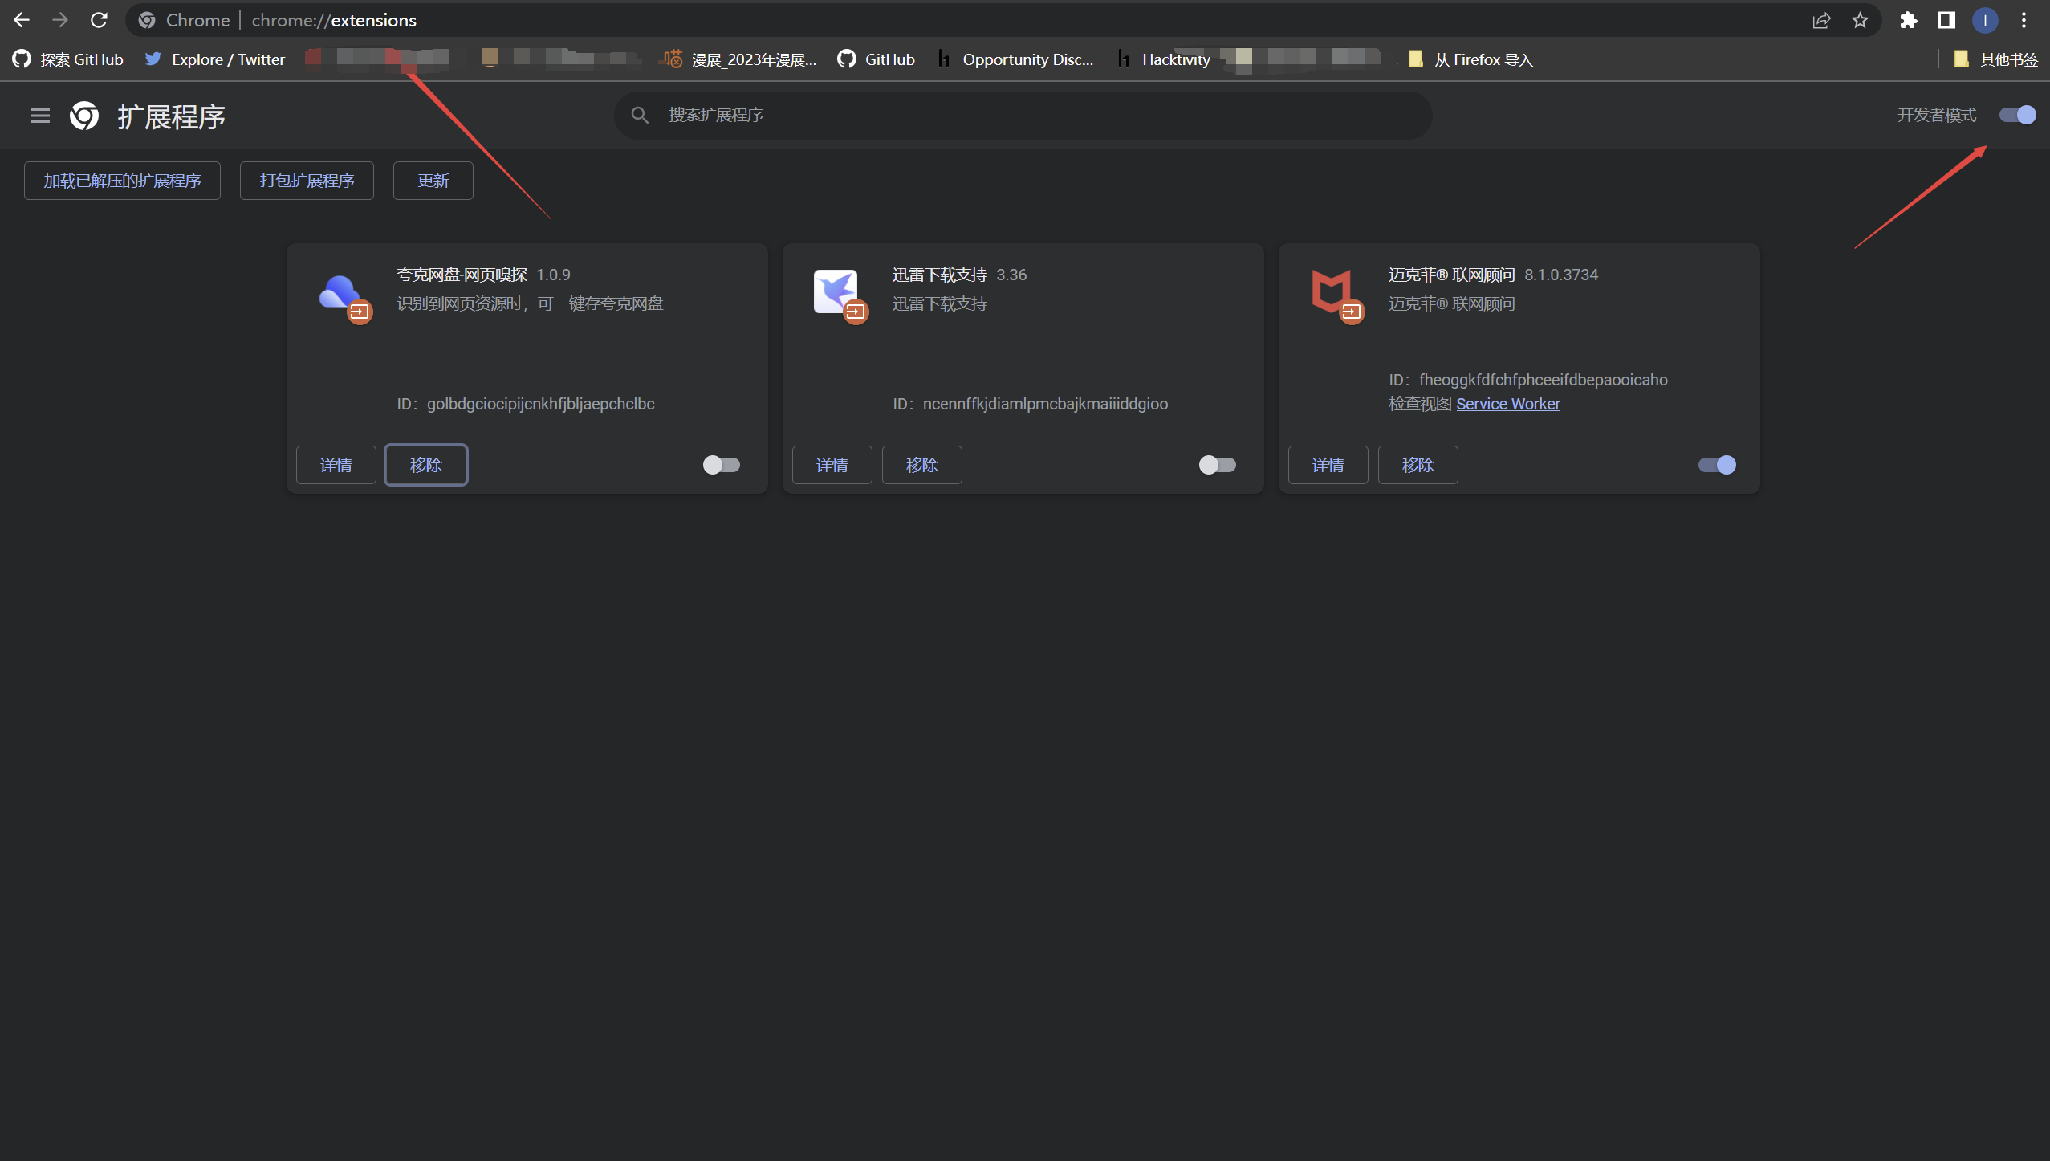This screenshot has height=1161, width=2050.
Task: Open Chrome three-dot menu
Action: coord(2024,20)
